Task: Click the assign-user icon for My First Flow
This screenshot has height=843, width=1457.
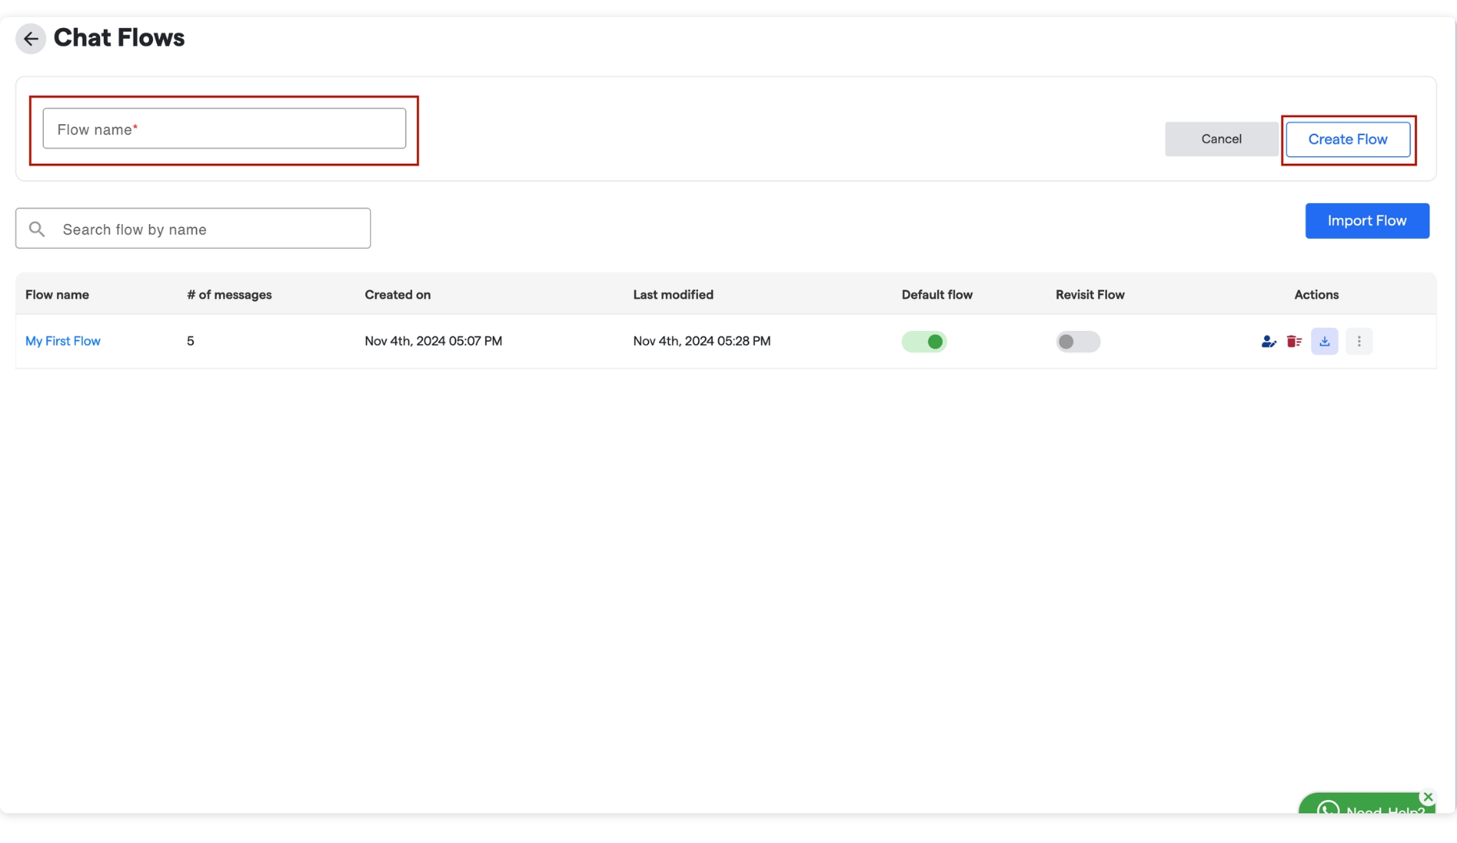Action: point(1268,342)
